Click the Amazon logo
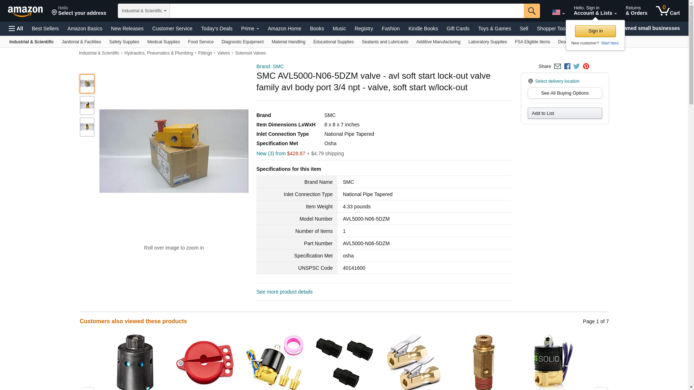The width and height of the screenshot is (694, 390). coord(25,11)
